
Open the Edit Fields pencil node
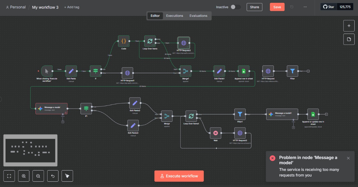[x=71, y=71]
